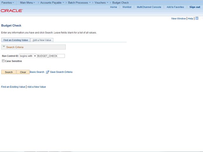The image size is (203, 152).
Task: Open the Favorites menu
Action: pos(8,3)
